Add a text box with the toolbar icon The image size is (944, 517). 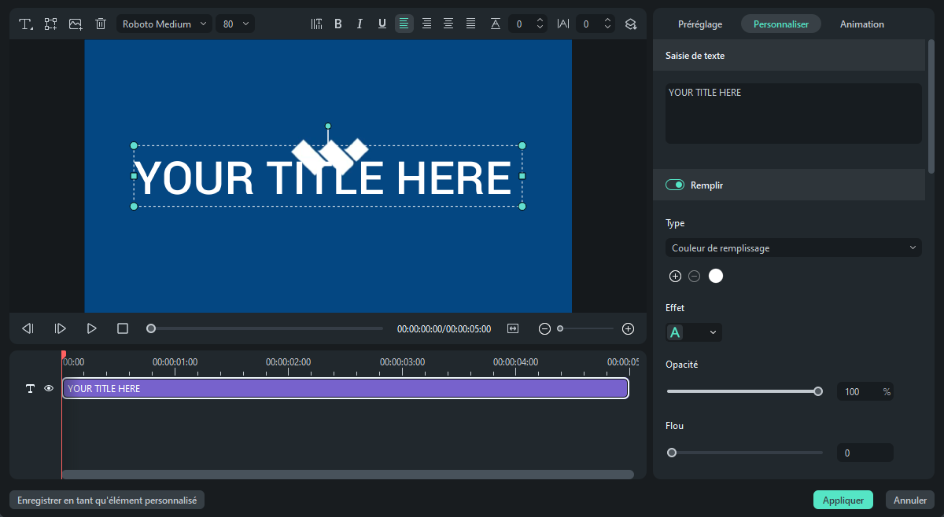(50, 24)
